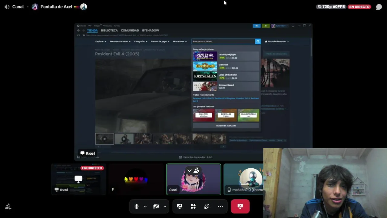The height and width of the screenshot is (218, 387).
Task: Open BIBLIOTECA tab in Steam
Action: 109,30
